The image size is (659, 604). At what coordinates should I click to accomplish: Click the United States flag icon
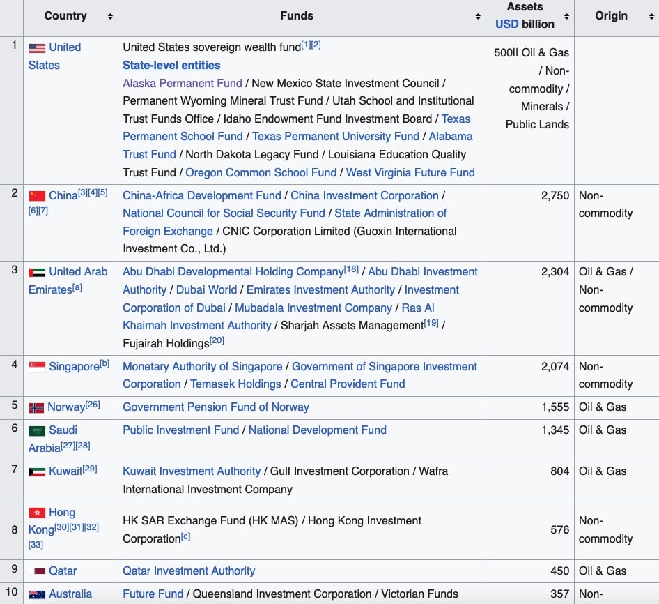[37, 48]
